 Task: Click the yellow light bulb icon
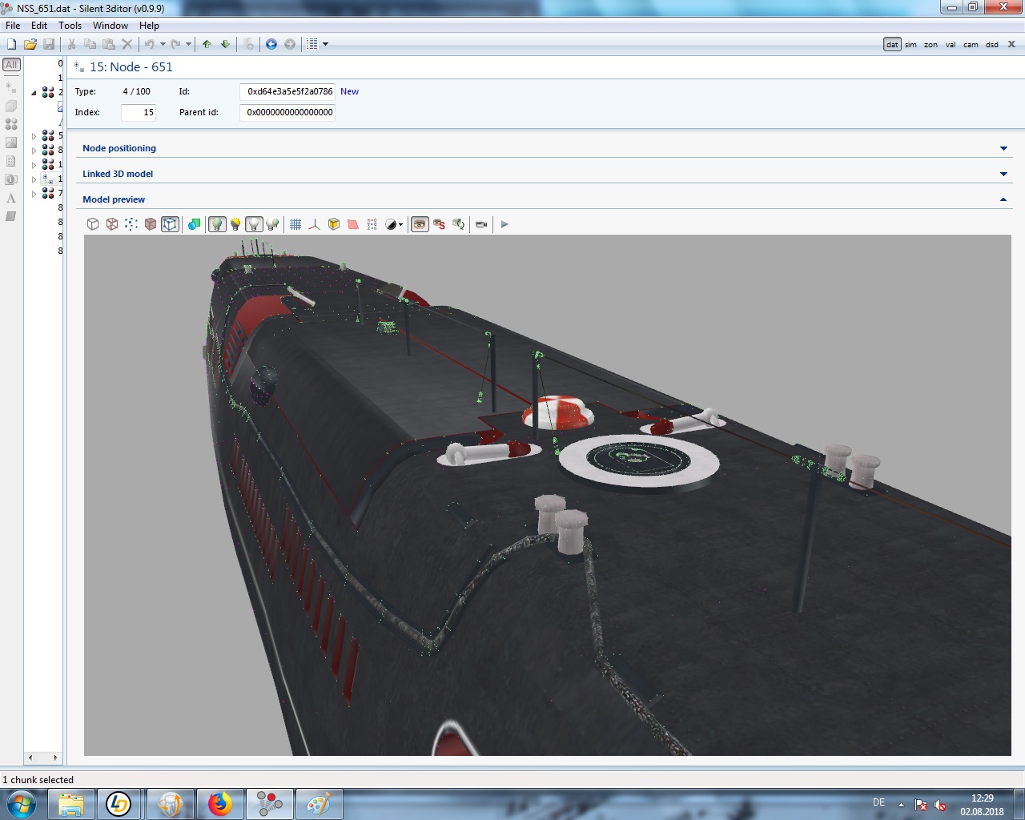(x=235, y=224)
